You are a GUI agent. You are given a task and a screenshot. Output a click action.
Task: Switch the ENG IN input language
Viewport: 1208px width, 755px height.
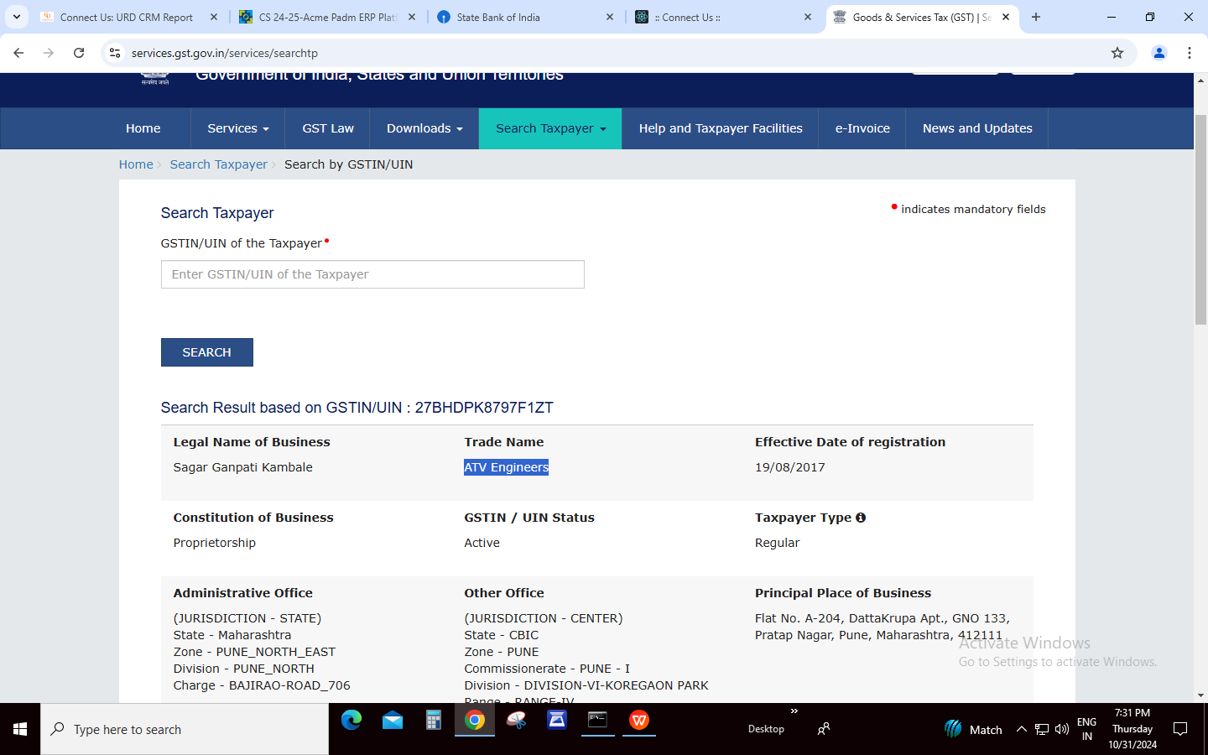1087,729
